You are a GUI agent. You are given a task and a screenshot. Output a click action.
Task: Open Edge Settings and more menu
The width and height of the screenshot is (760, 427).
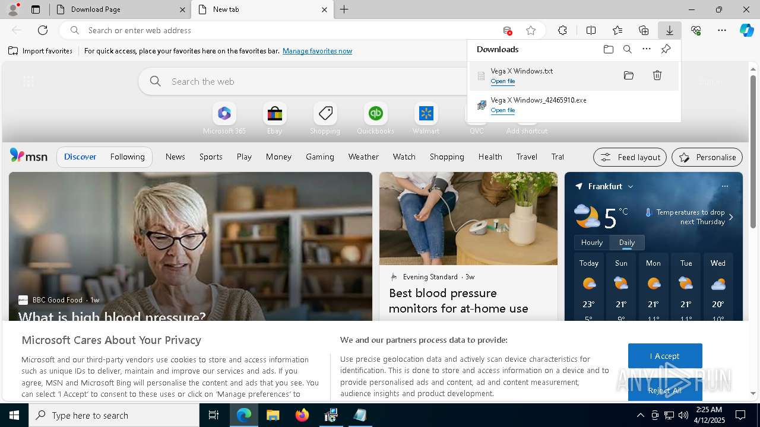tap(722, 30)
